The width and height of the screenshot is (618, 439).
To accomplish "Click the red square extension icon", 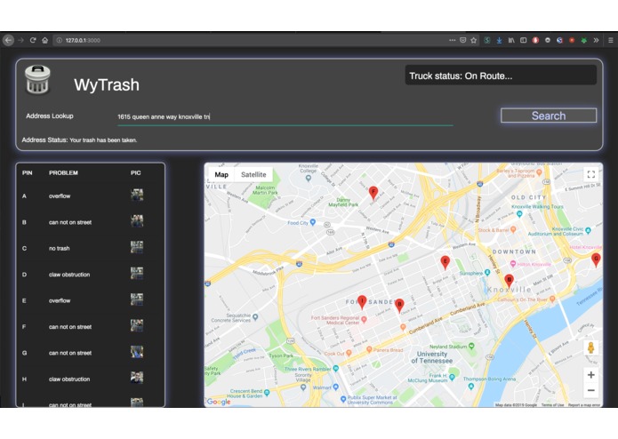I will (x=572, y=40).
